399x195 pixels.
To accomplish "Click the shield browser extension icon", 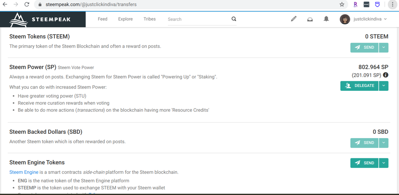I will tap(377, 5).
